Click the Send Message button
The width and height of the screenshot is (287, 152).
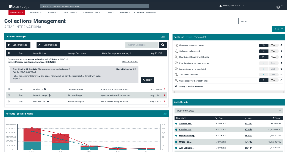coord(18,45)
